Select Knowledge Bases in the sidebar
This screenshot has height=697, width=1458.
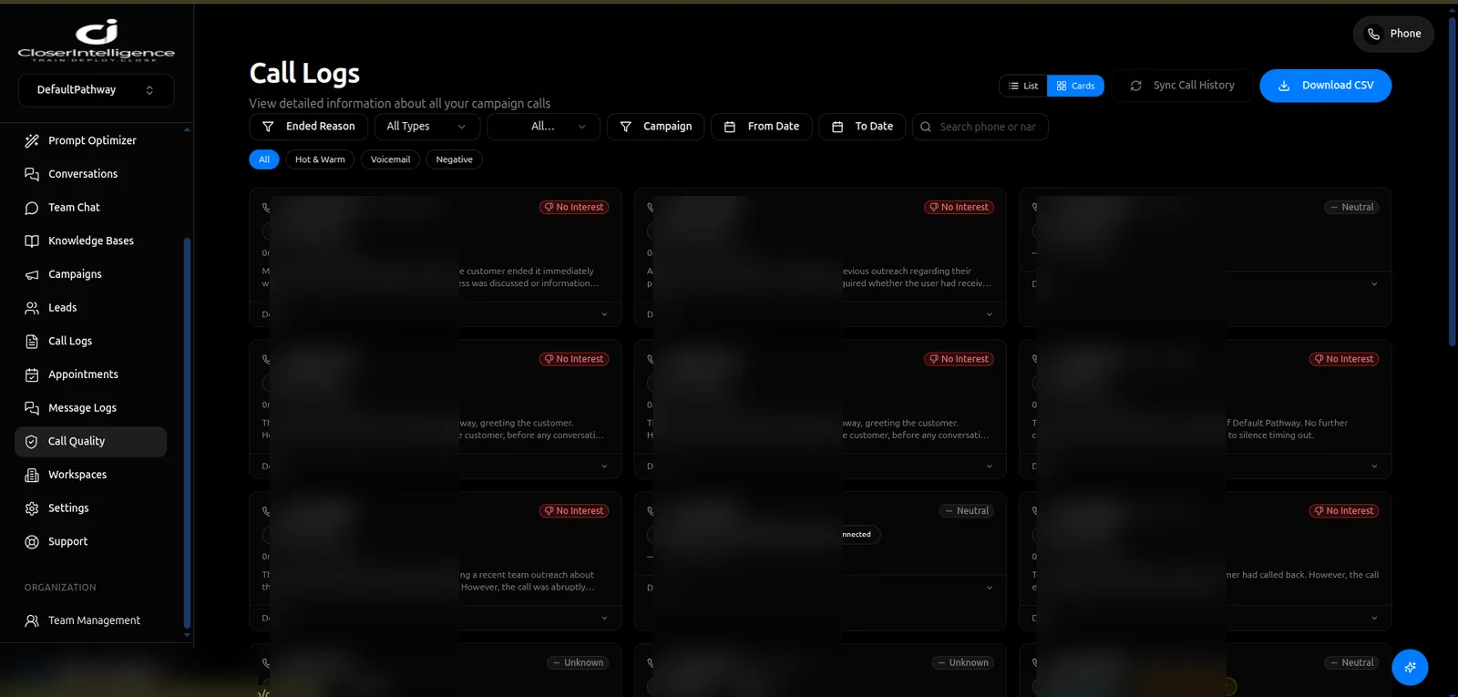91,241
